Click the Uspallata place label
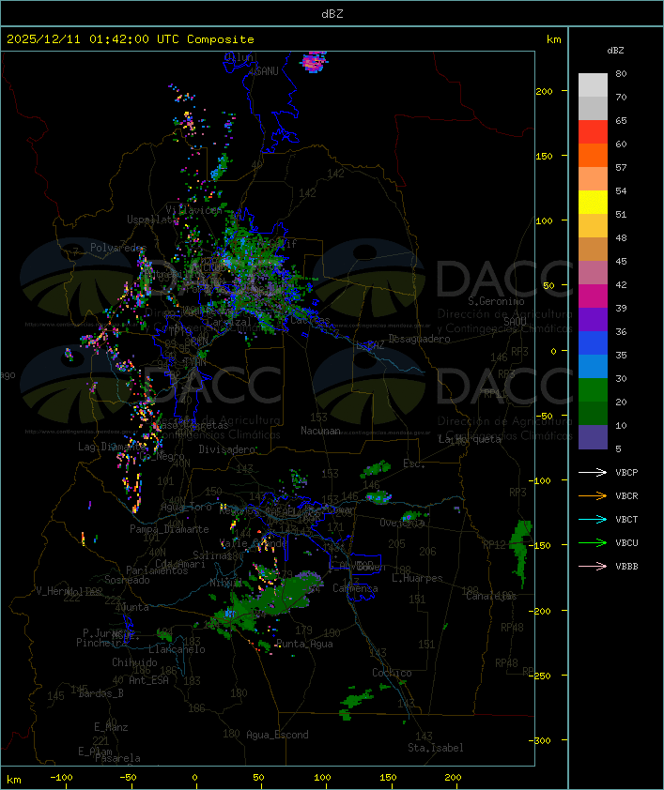Viewport: 664px width, 790px height. (152, 220)
